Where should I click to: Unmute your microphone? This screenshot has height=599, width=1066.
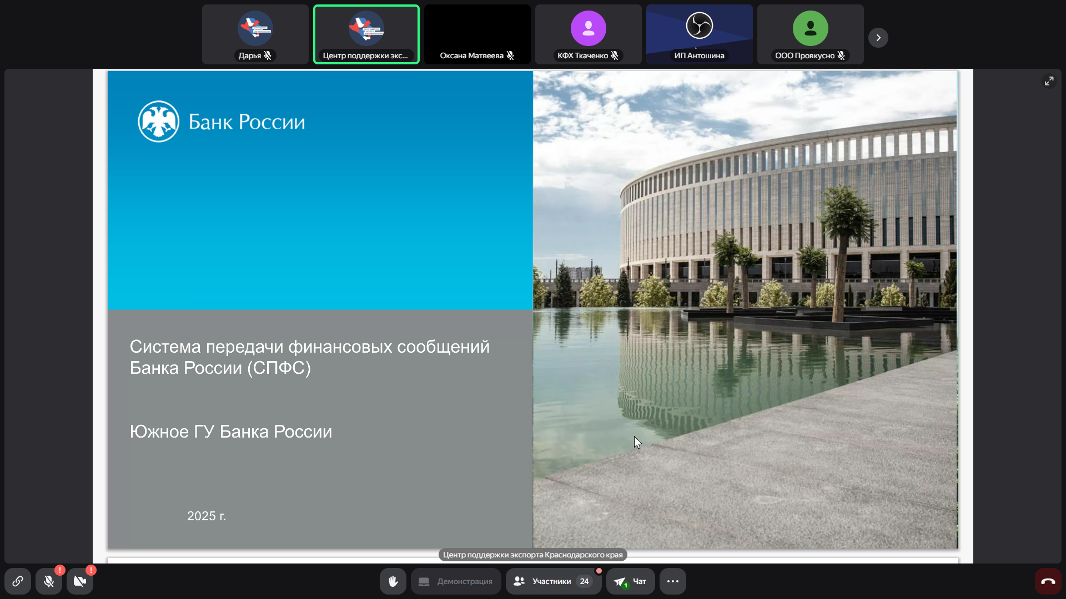[49, 581]
